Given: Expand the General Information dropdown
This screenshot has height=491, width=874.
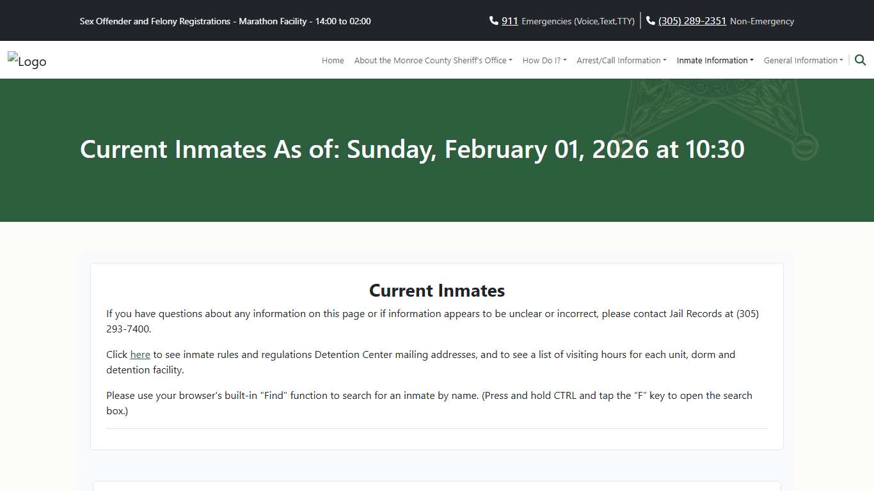Looking at the screenshot, I should (x=803, y=60).
